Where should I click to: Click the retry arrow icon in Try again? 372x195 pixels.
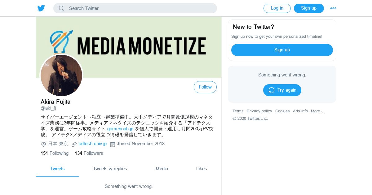click(272, 90)
